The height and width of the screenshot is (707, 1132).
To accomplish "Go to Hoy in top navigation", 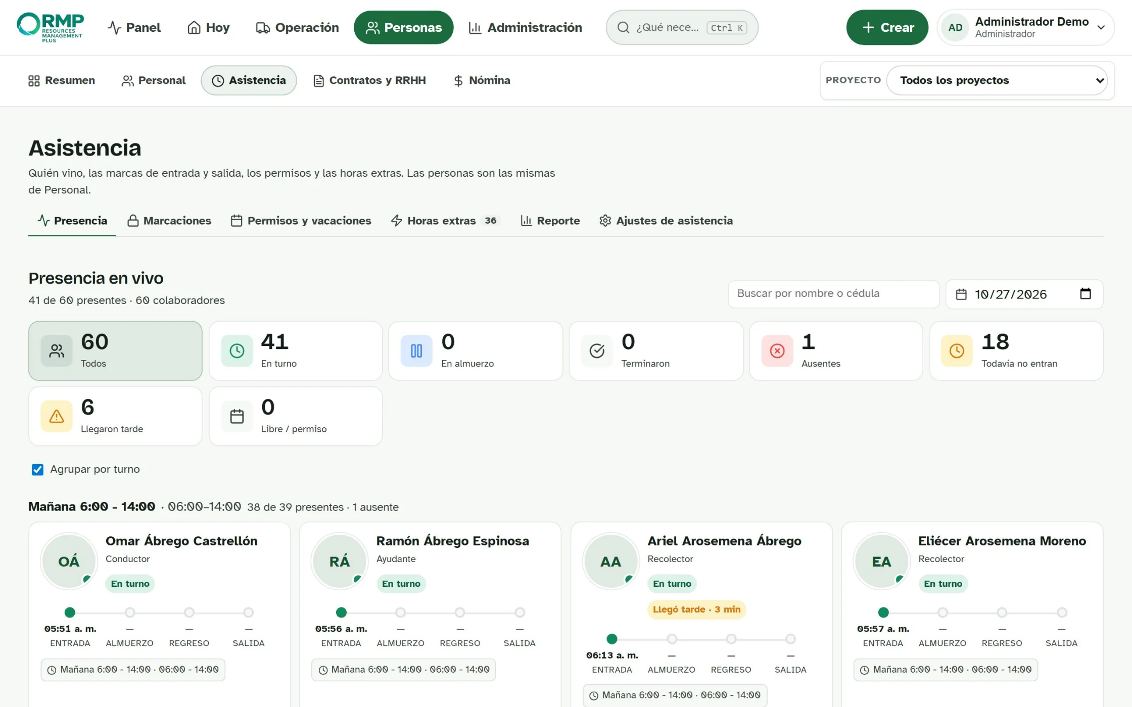I will tap(208, 27).
